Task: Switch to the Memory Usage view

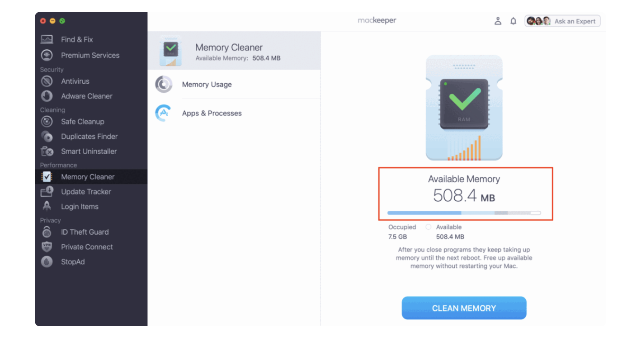Action: point(207,84)
